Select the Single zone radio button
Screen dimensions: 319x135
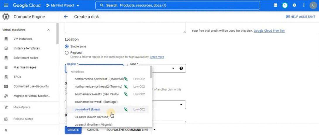pos(66,47)
